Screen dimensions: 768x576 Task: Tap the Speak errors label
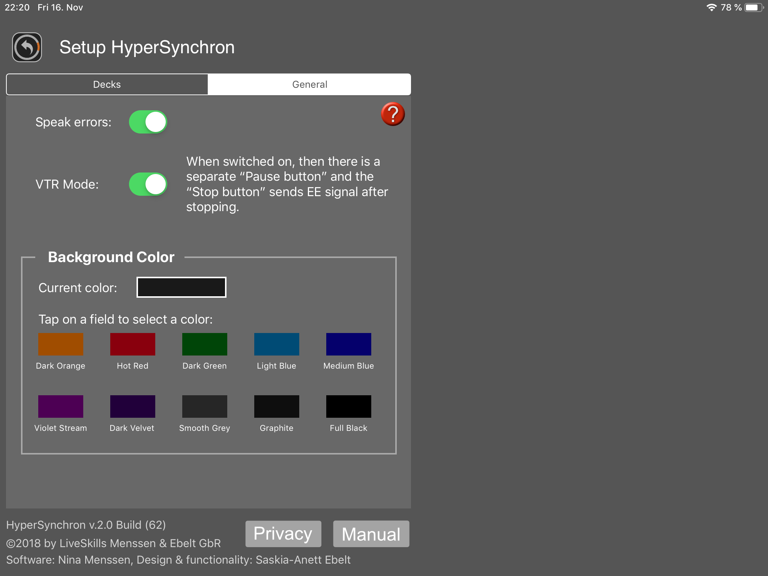pos(73,122)
